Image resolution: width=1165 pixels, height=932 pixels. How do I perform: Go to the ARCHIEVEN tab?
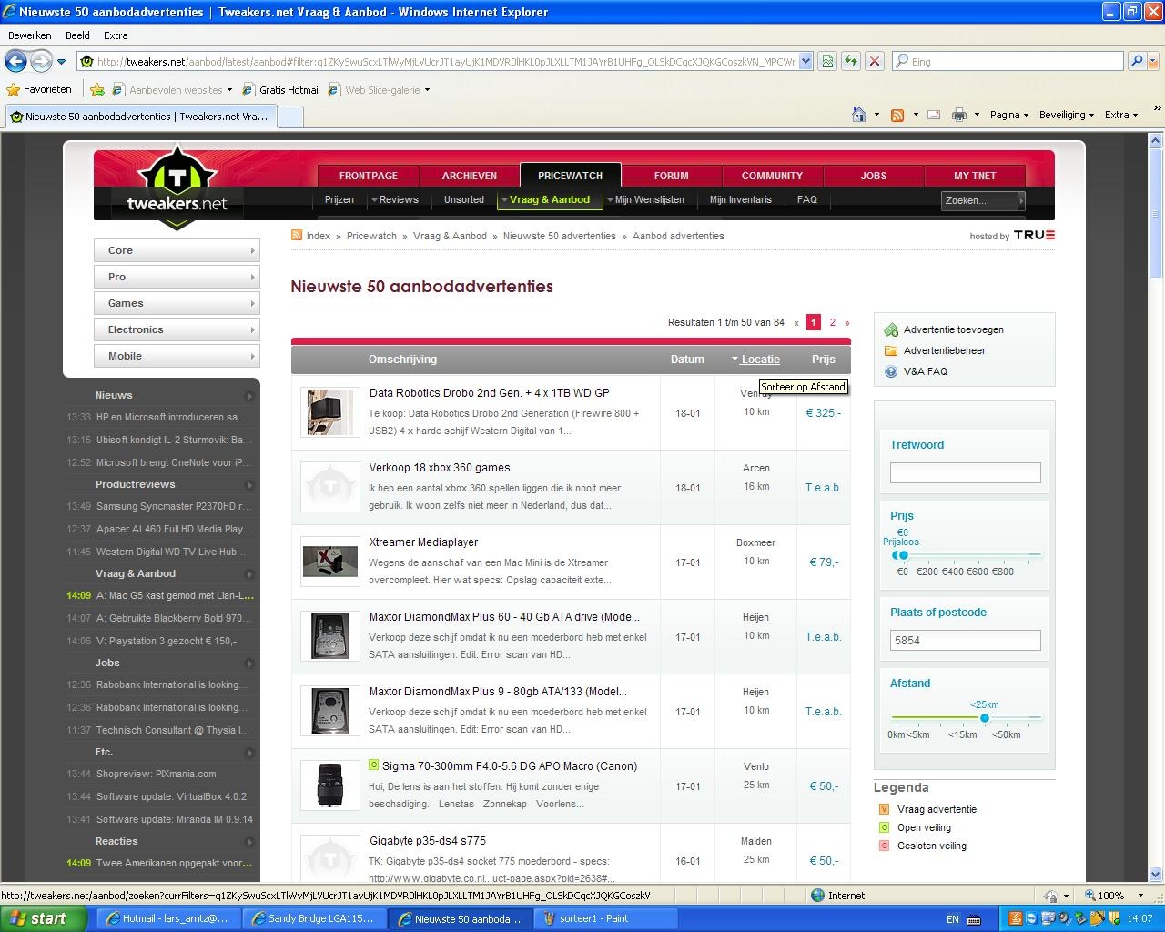click(x=470, y=176)
